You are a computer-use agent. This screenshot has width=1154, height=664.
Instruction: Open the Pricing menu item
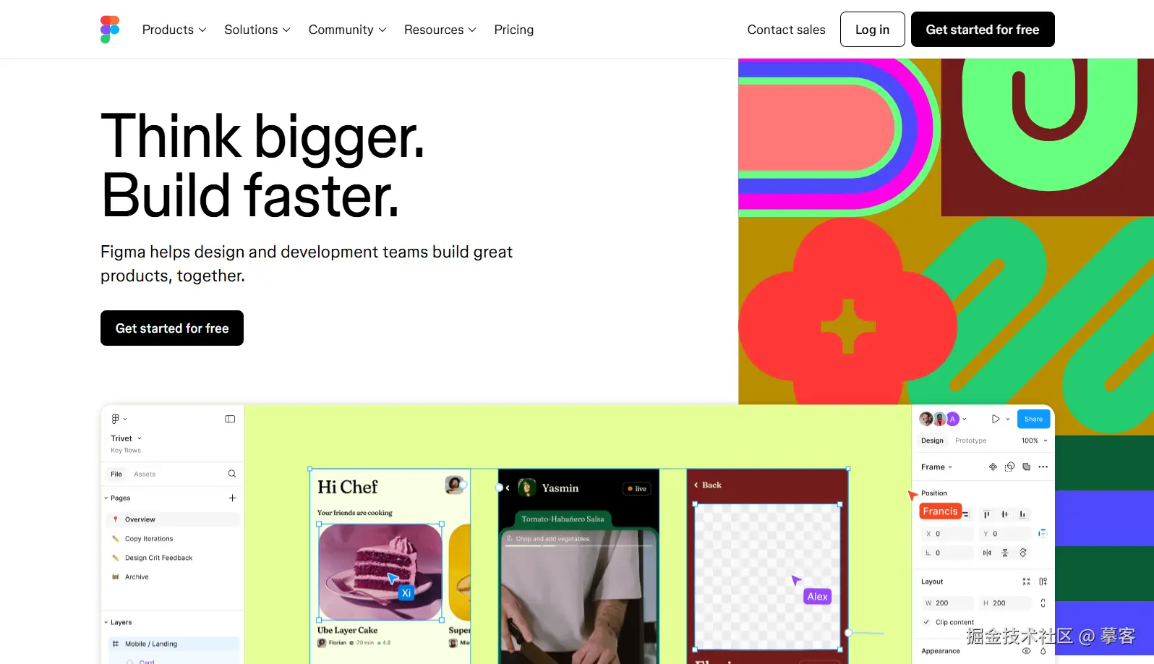[x=514, y=30]
